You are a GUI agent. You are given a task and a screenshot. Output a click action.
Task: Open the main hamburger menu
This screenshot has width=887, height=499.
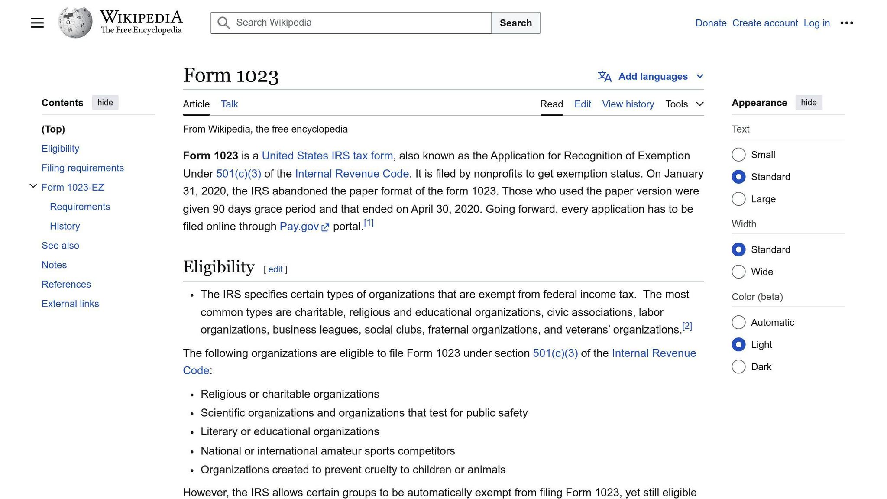[37, 23]
